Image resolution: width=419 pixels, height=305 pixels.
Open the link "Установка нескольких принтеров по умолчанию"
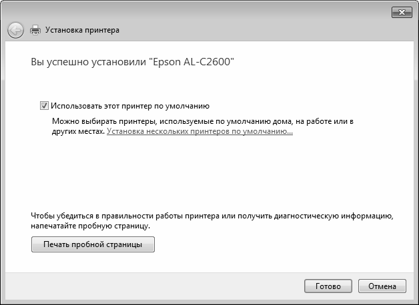199,132
